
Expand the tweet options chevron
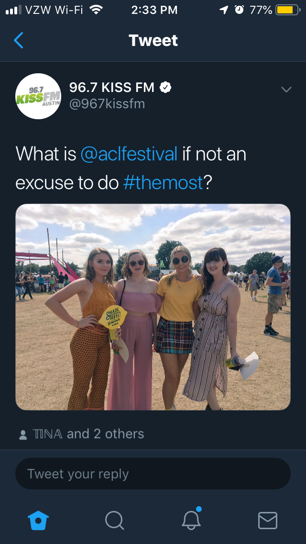(286, 90)
